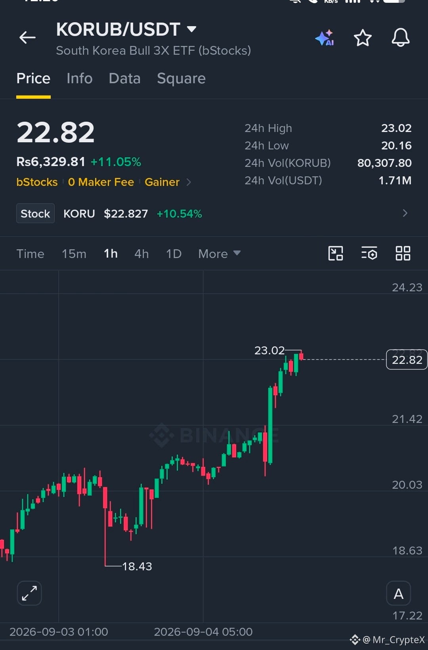Expand chart to fullscreen

point(29,593)
